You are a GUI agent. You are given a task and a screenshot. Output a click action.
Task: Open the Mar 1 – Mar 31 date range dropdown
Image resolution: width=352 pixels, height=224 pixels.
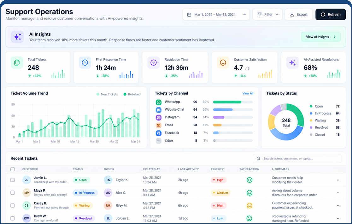click(x=216, y=15)
